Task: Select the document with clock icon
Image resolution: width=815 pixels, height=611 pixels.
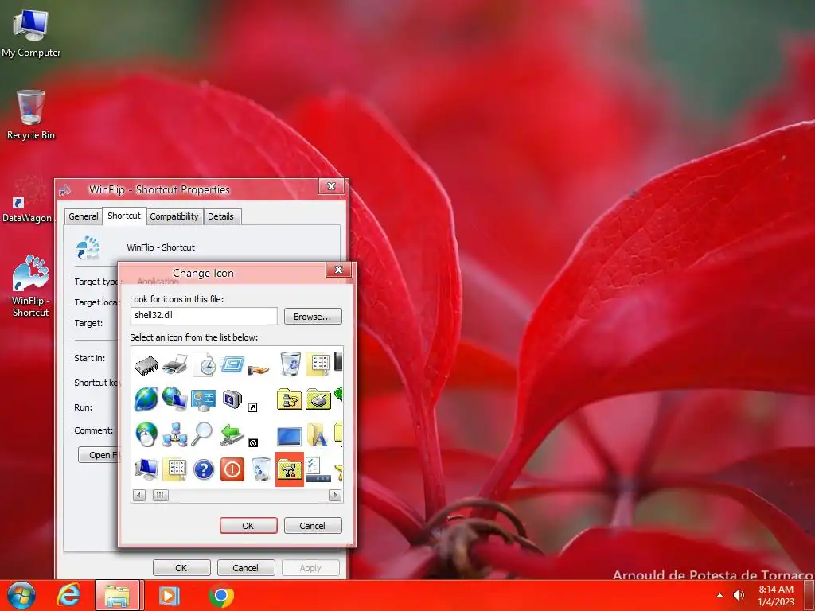Action: [x=204, y=364]
